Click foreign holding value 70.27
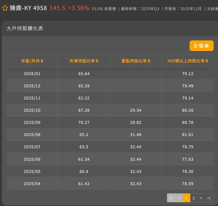Viewport: 218px width, 206px height. [84, 122]
